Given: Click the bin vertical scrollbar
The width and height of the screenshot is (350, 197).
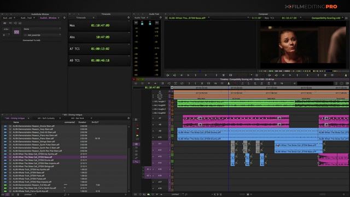Looking at the screenshot, I should [129, 159].
